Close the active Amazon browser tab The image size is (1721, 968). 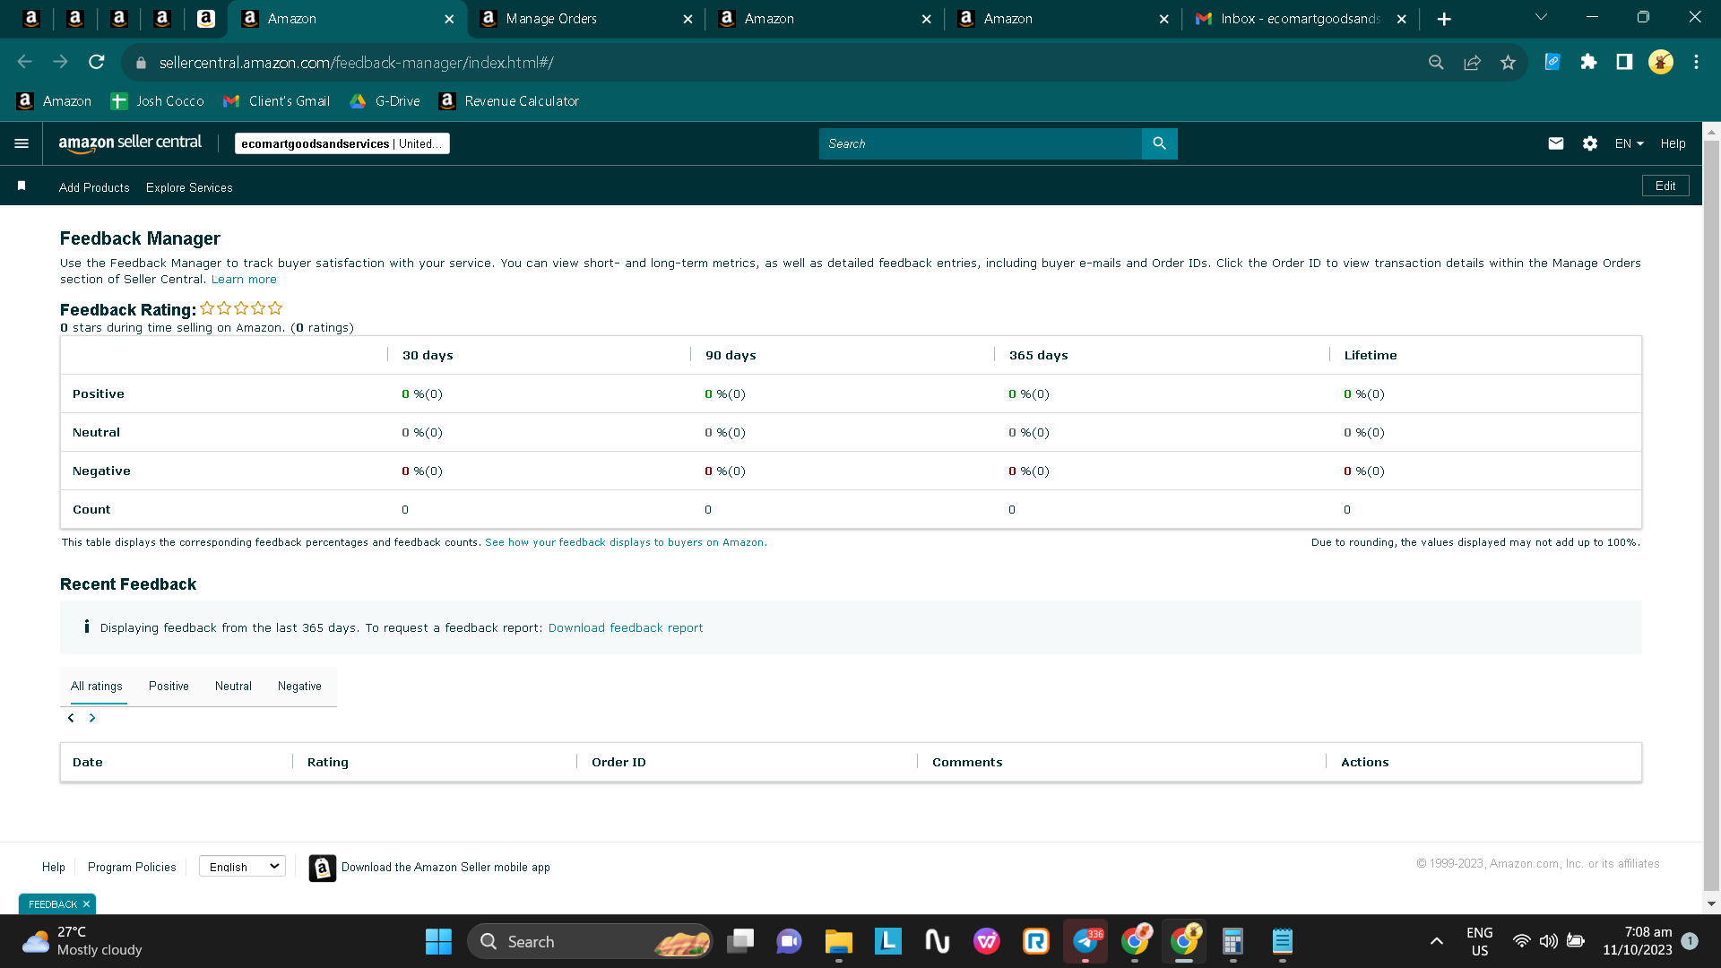[449, 19]
